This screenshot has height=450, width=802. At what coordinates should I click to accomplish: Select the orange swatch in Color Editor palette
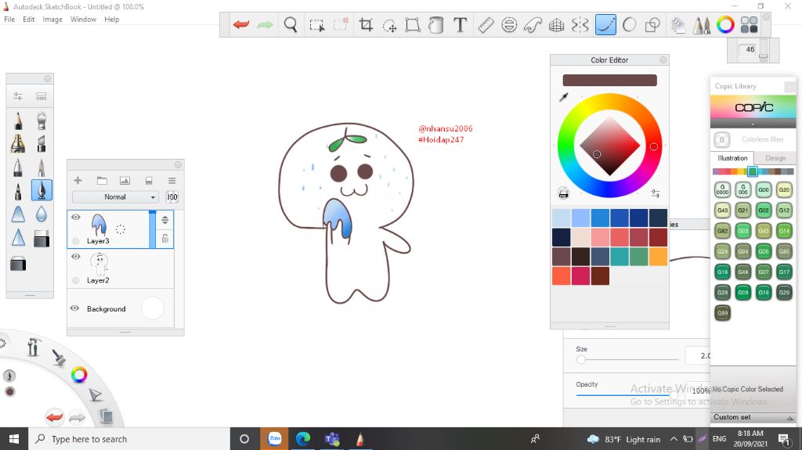click(658, 256)
